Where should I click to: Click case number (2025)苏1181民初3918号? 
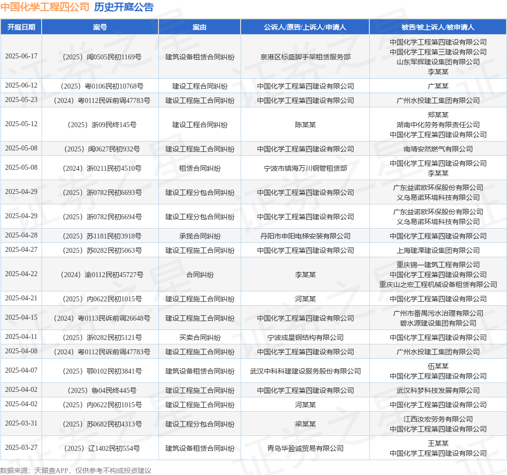(102, 236)
